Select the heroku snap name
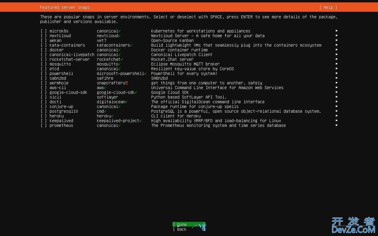This screenshot has height=236, width=378. pyautogui.click(x=57, y=116)
